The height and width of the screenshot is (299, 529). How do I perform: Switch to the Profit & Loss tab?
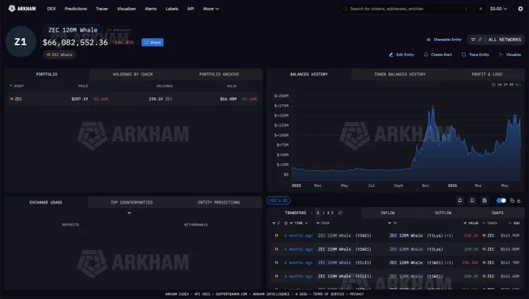pos(486,74)
